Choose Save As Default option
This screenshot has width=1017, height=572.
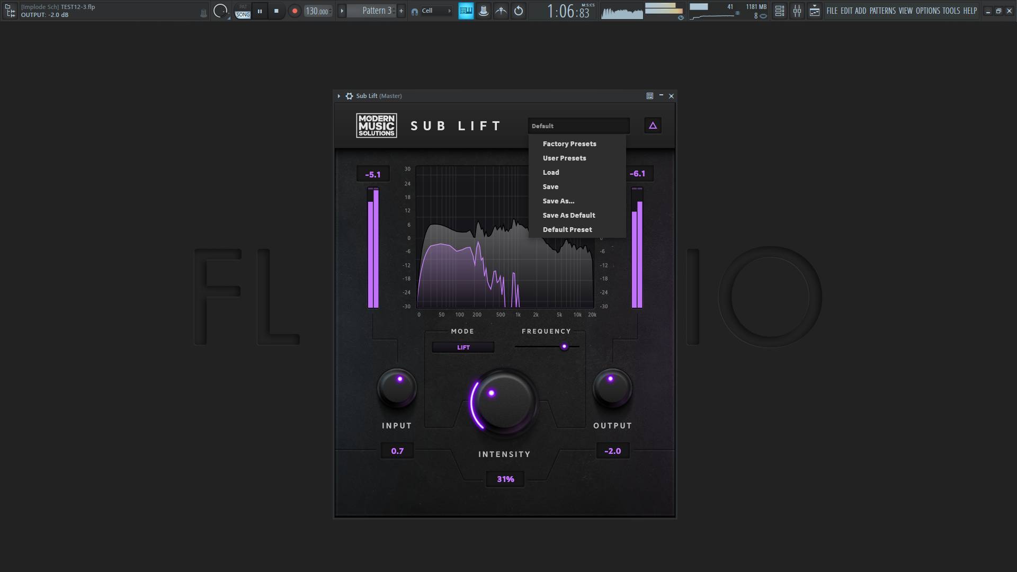[x=577, y=215]
